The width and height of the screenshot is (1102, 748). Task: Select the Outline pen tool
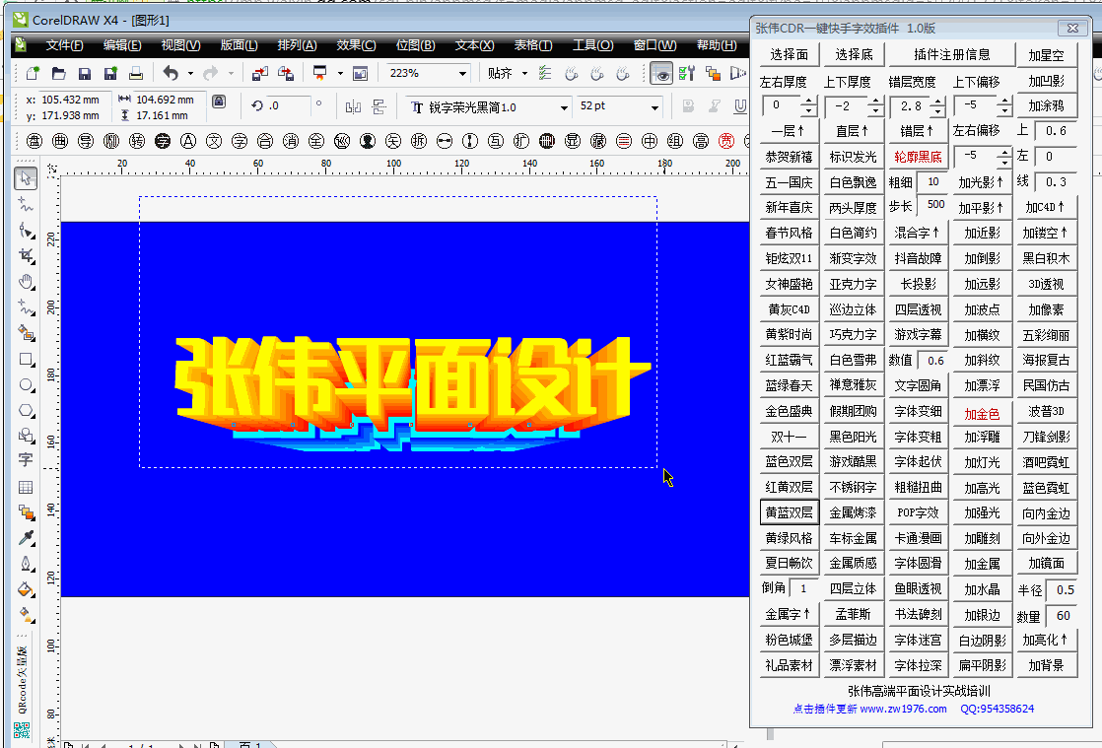[26, 564]
